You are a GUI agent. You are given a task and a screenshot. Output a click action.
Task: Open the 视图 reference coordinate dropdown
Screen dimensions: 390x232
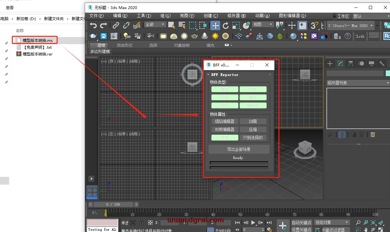[x=263, y=25]
